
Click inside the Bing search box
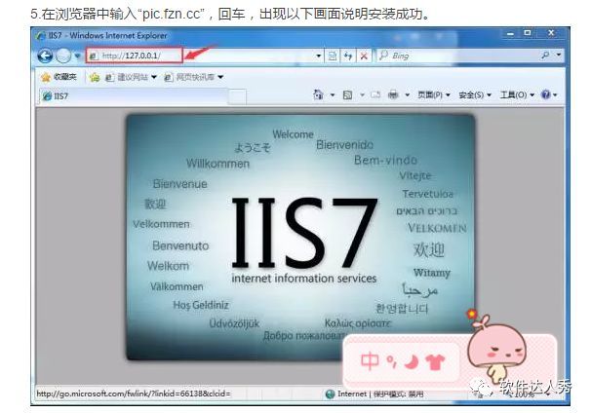[x=460, y=56]
